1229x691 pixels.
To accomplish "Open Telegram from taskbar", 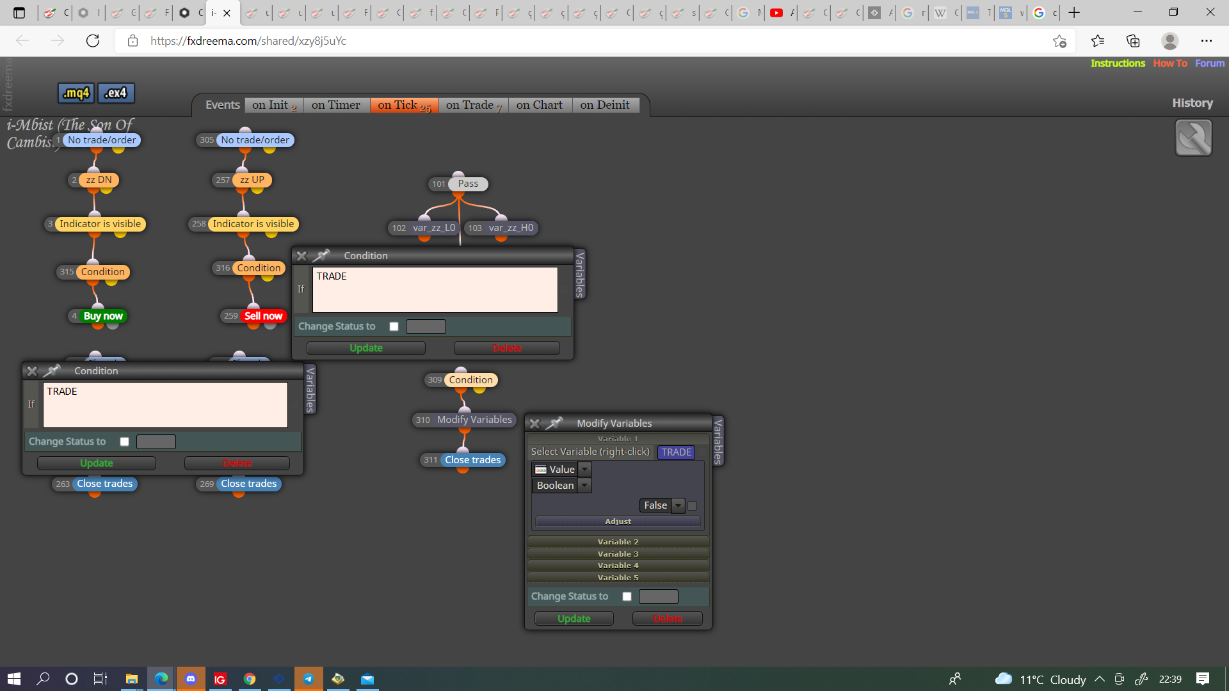I will (x=309, y=679).
